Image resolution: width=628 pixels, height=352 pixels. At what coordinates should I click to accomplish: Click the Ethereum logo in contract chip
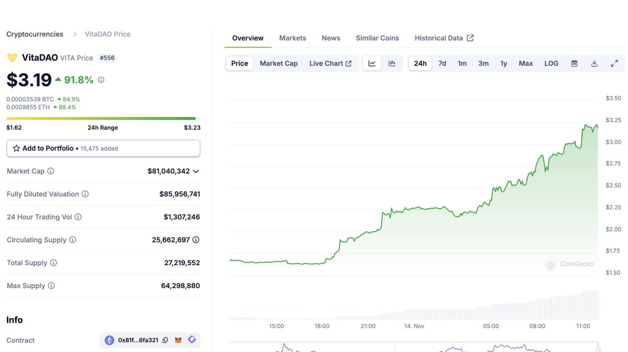point(109,340)
